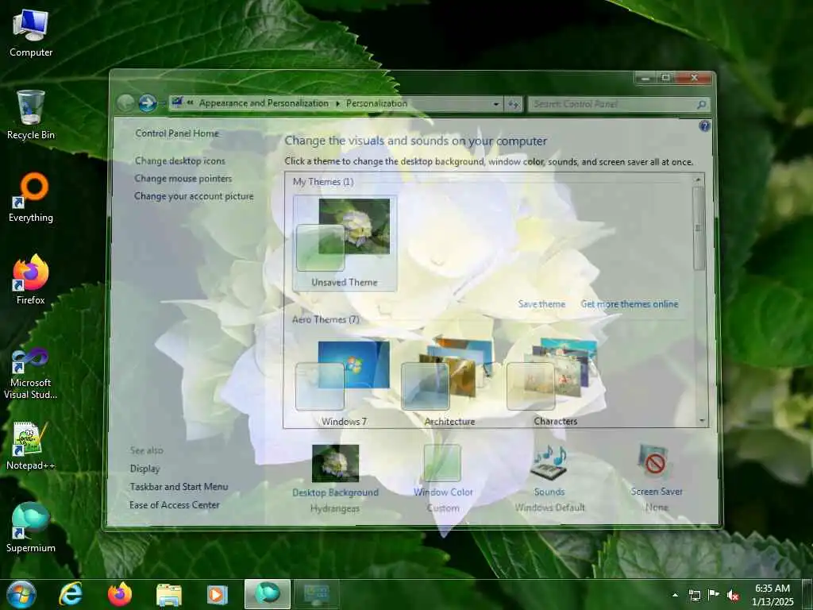Select the Unsaved Theme thumbnail

click(x=345, y=243)
